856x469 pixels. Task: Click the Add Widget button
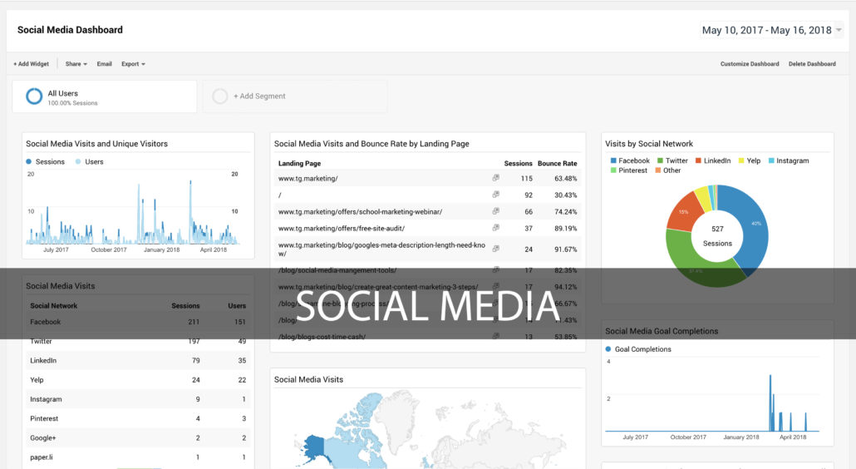click(x=31, y=64)
